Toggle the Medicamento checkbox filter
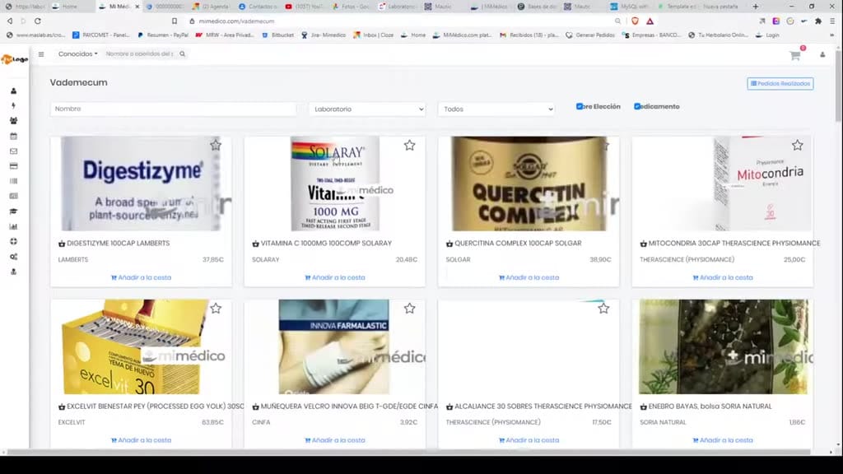843x474 pixels. (x=637, y=106)
